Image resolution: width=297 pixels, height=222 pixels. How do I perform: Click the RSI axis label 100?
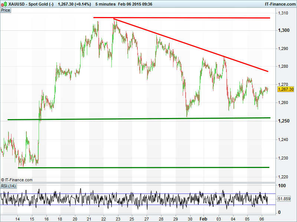(282, 186)
